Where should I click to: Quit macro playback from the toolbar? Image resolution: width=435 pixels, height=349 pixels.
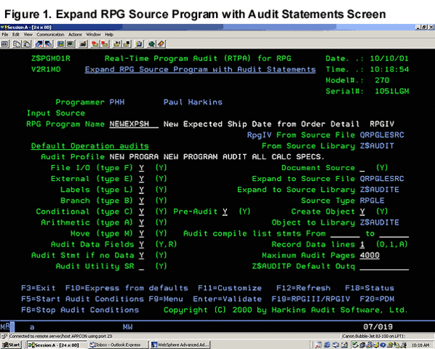click(x=127, y=44)
